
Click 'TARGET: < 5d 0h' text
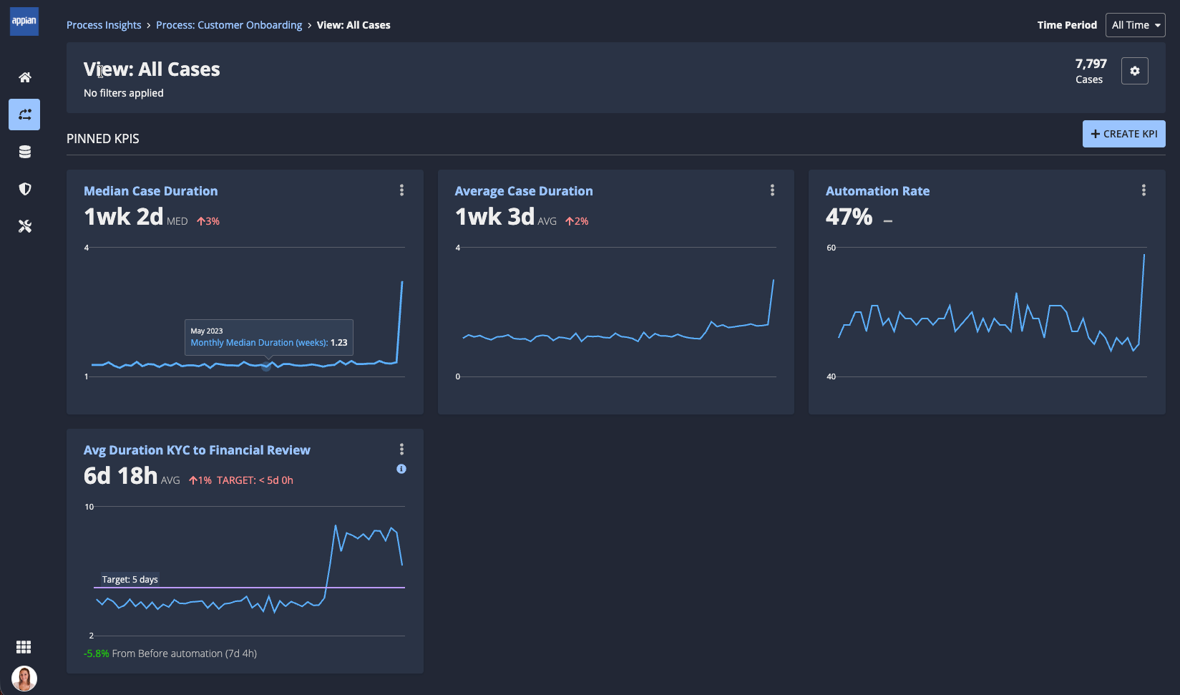pyautogui.click(x=255, y=480)
